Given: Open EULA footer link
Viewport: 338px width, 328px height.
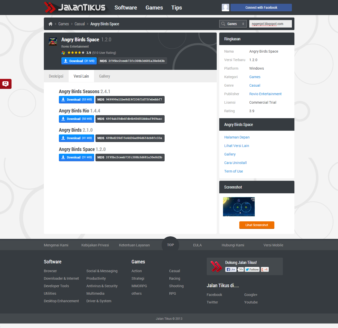Looking at the screenshot, I should point(197,245).
